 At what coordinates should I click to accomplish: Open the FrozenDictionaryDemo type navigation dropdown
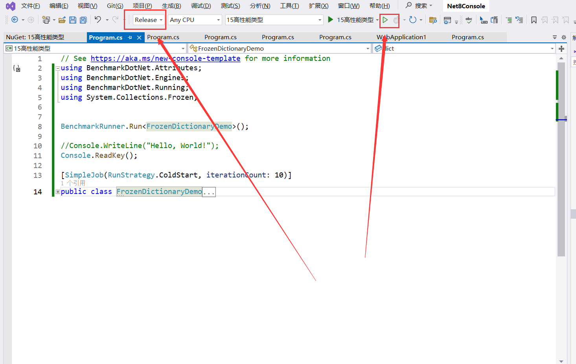279,48
